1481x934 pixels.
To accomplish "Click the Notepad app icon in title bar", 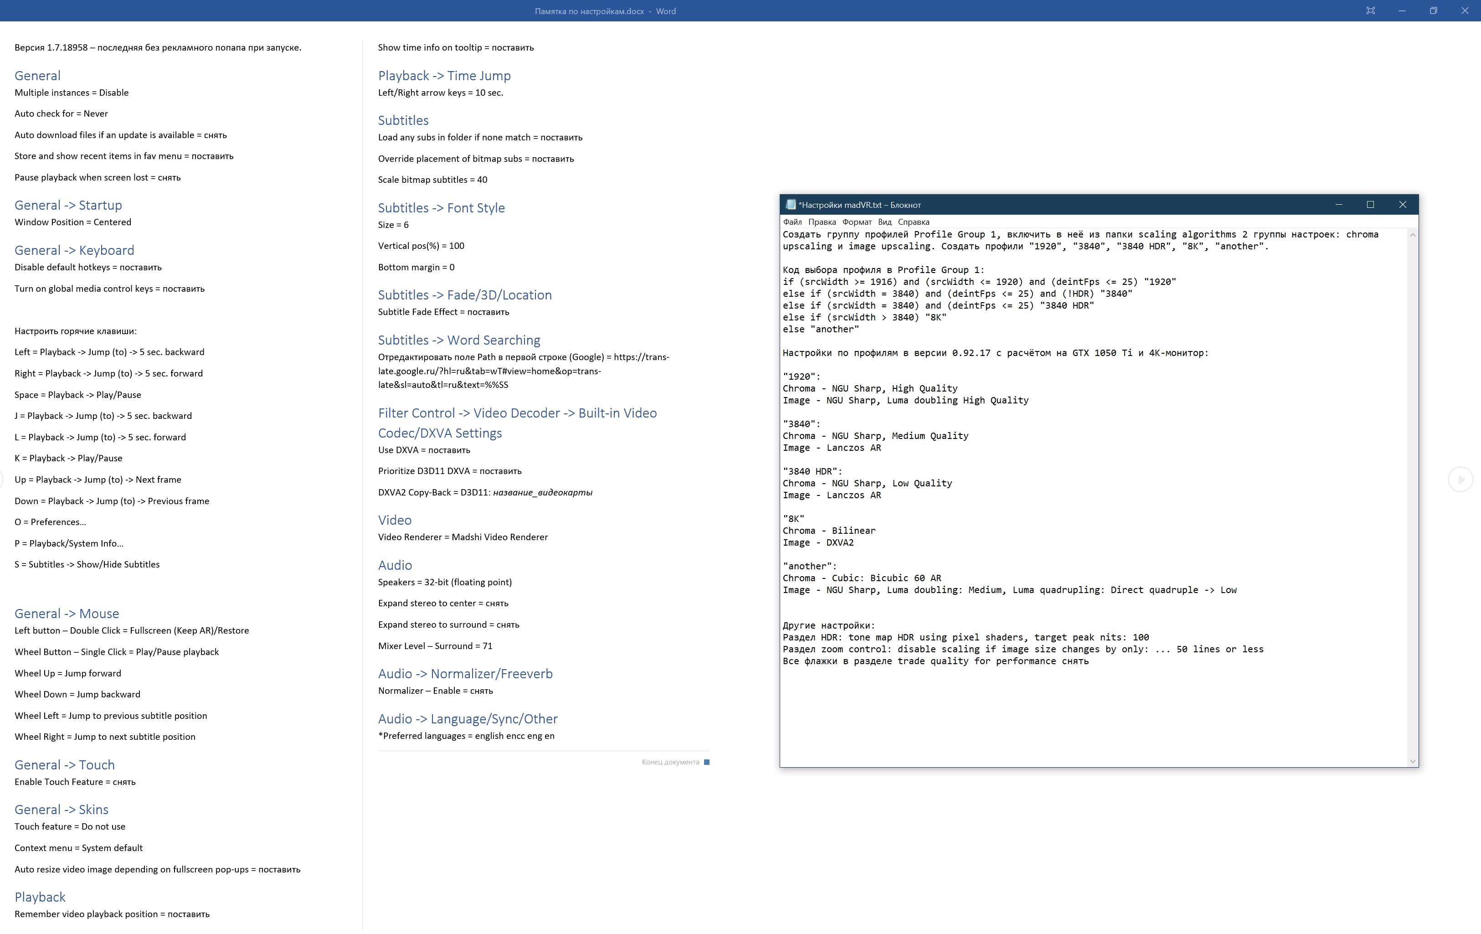I will (790, 205).
